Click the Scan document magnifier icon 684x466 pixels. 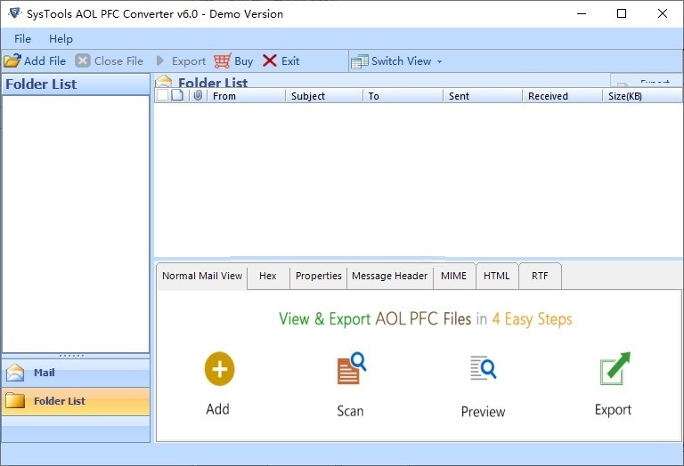tap(351, 368)
